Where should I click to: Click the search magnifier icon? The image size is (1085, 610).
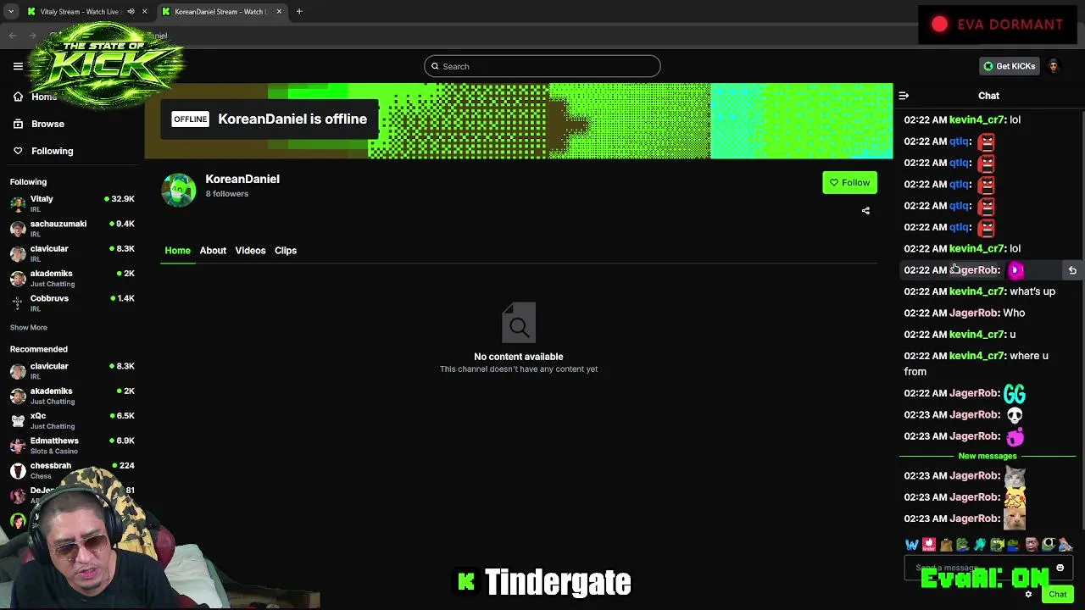point(435,66)
